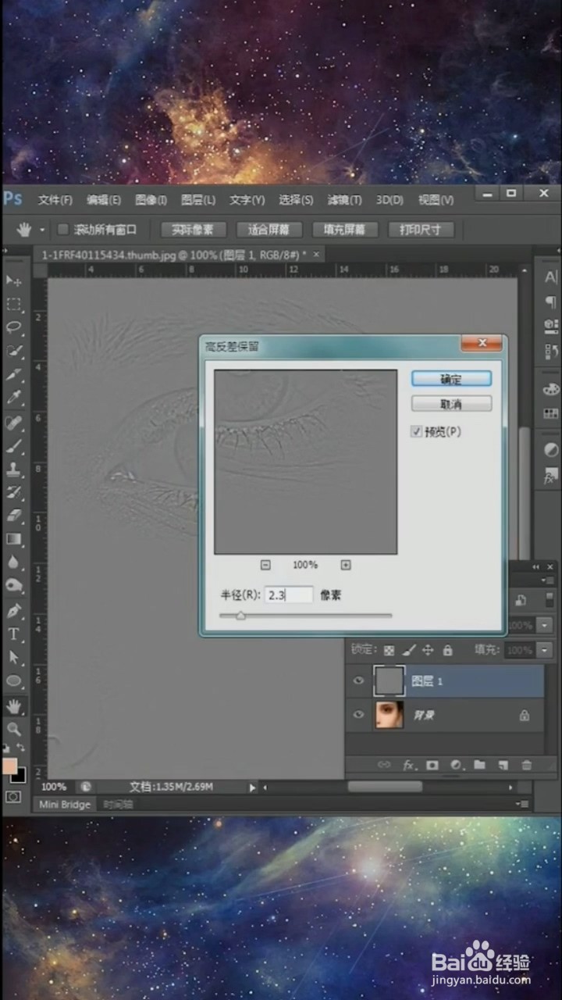Toggle Quick Mask mode icon
This screenshot has height=1000, width=562.
pyautogui.click(x=13, y=796)
